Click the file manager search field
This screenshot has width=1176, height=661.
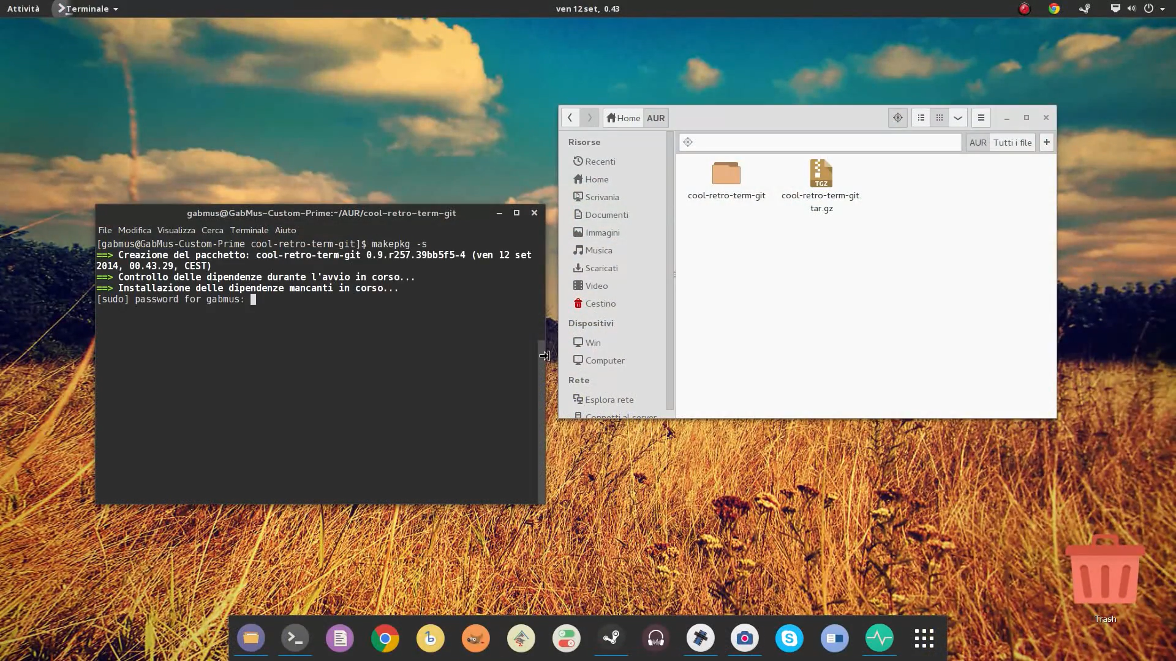click(820, 143)
